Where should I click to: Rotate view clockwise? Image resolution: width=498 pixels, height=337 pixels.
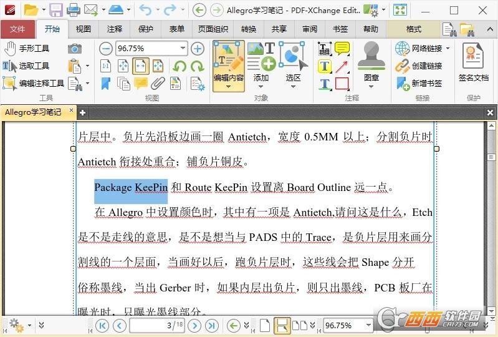coord(198,66)
